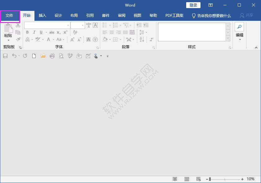The image size is (261, 183).
Task: Insert enclosed character using circled 字 icon
Action: (95, 39)
